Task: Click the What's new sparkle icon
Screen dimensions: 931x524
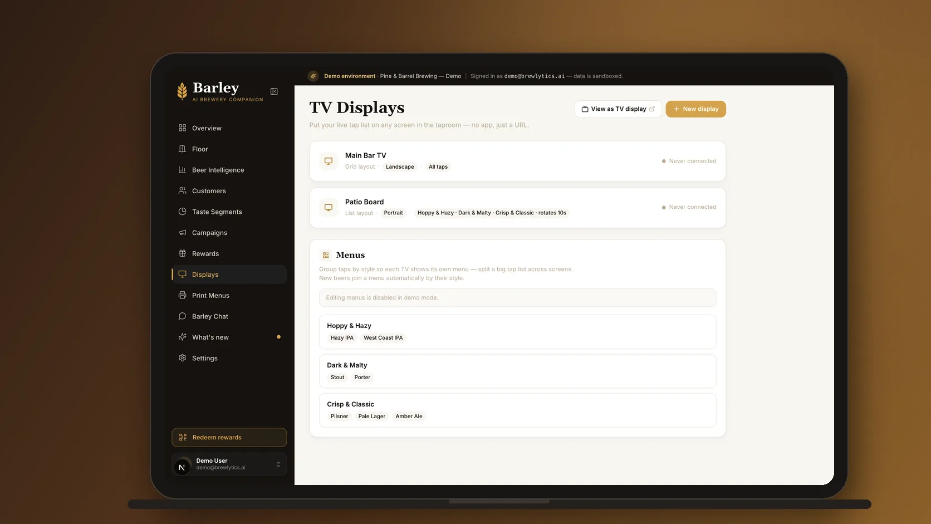Action: [182, 337]
